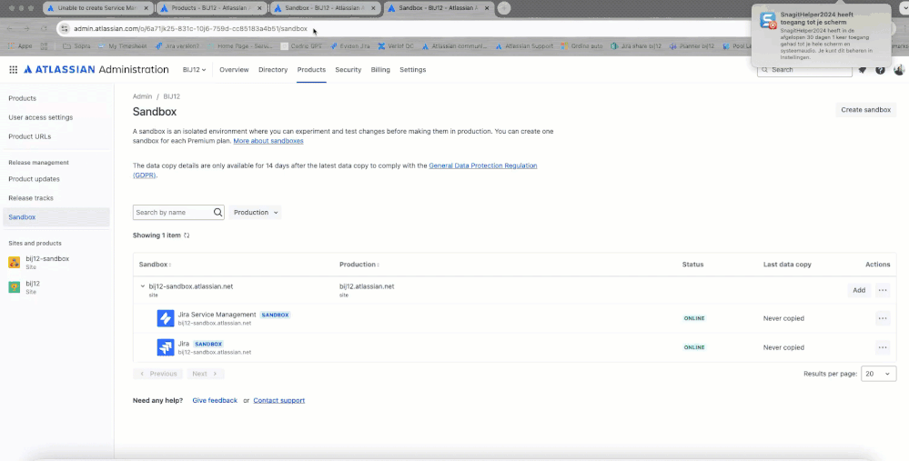Open Product updates in sidebar
Viewport: 909px width, 461px height.
click(34, 179)
